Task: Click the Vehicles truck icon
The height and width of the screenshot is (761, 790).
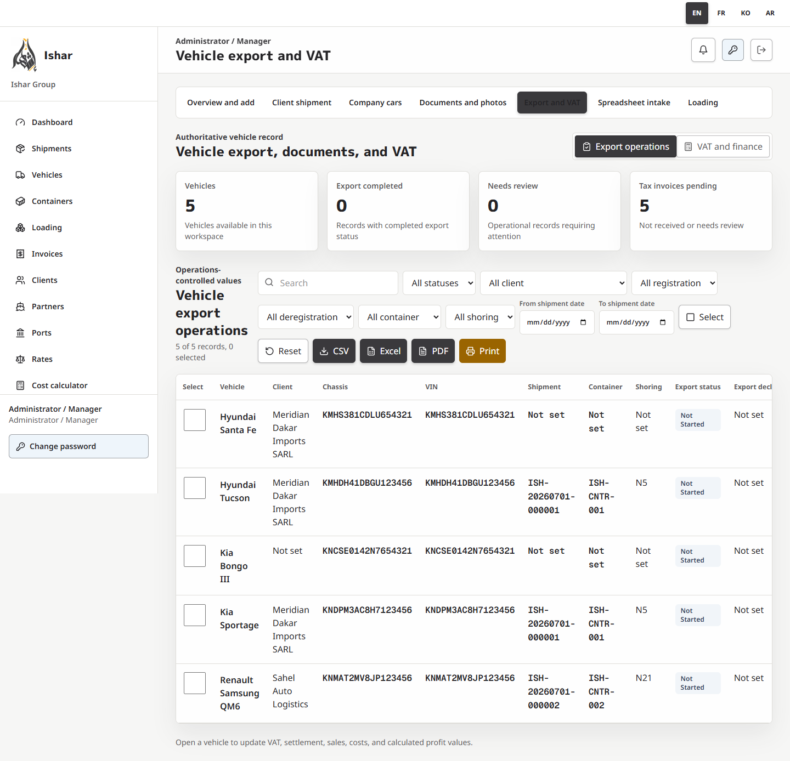Action: coord(20,175)
